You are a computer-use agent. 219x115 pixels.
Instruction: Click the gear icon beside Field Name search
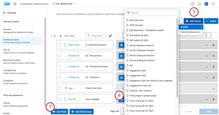(x=111, y=36)
